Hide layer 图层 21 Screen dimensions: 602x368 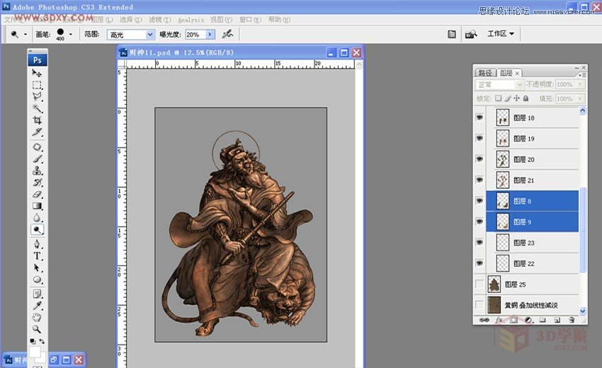[479, 180]
